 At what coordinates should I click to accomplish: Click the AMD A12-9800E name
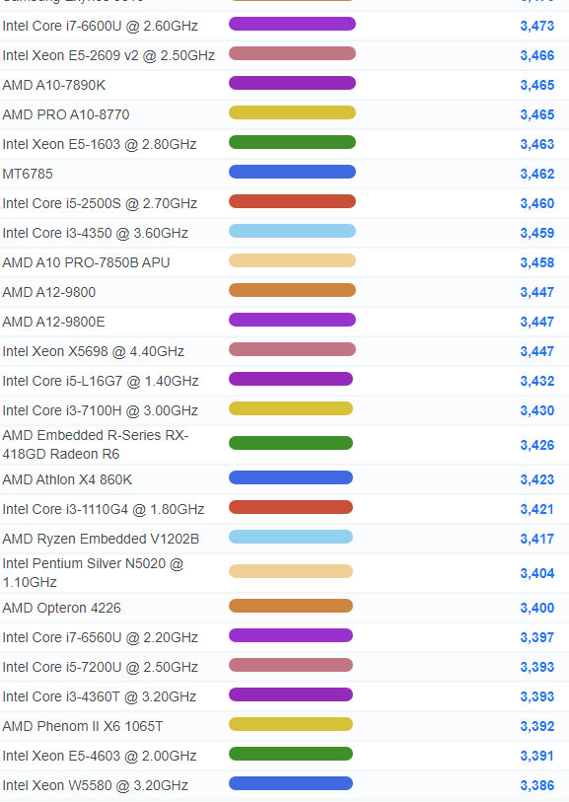(53, 323)
